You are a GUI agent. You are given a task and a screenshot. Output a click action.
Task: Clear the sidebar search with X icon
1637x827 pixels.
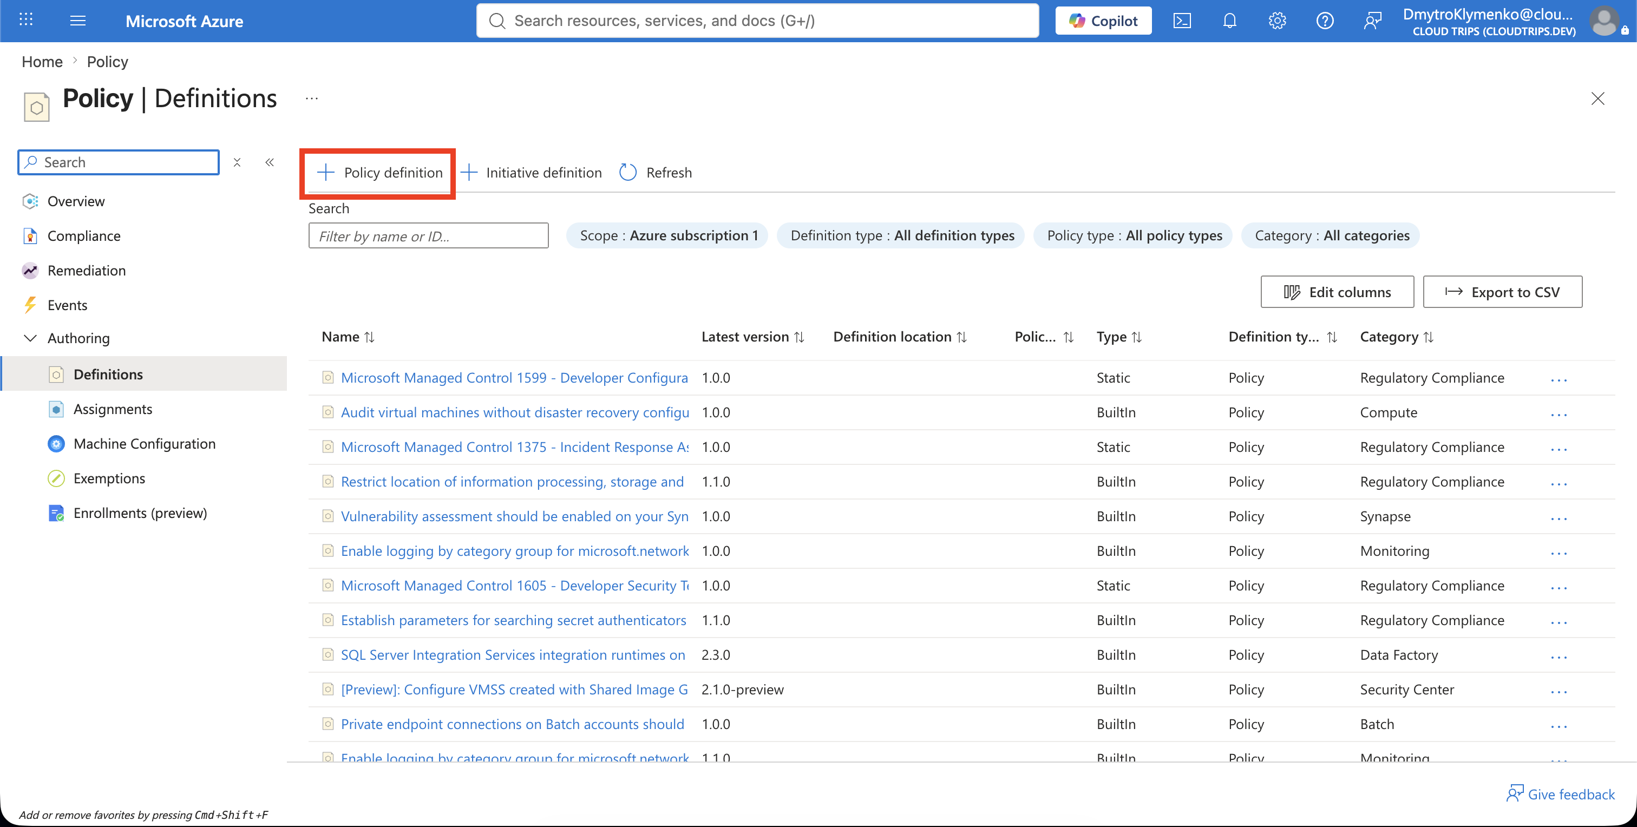click(237, 162)
